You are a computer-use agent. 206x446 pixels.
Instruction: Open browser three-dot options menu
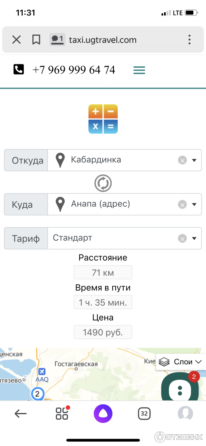[189, 40]
